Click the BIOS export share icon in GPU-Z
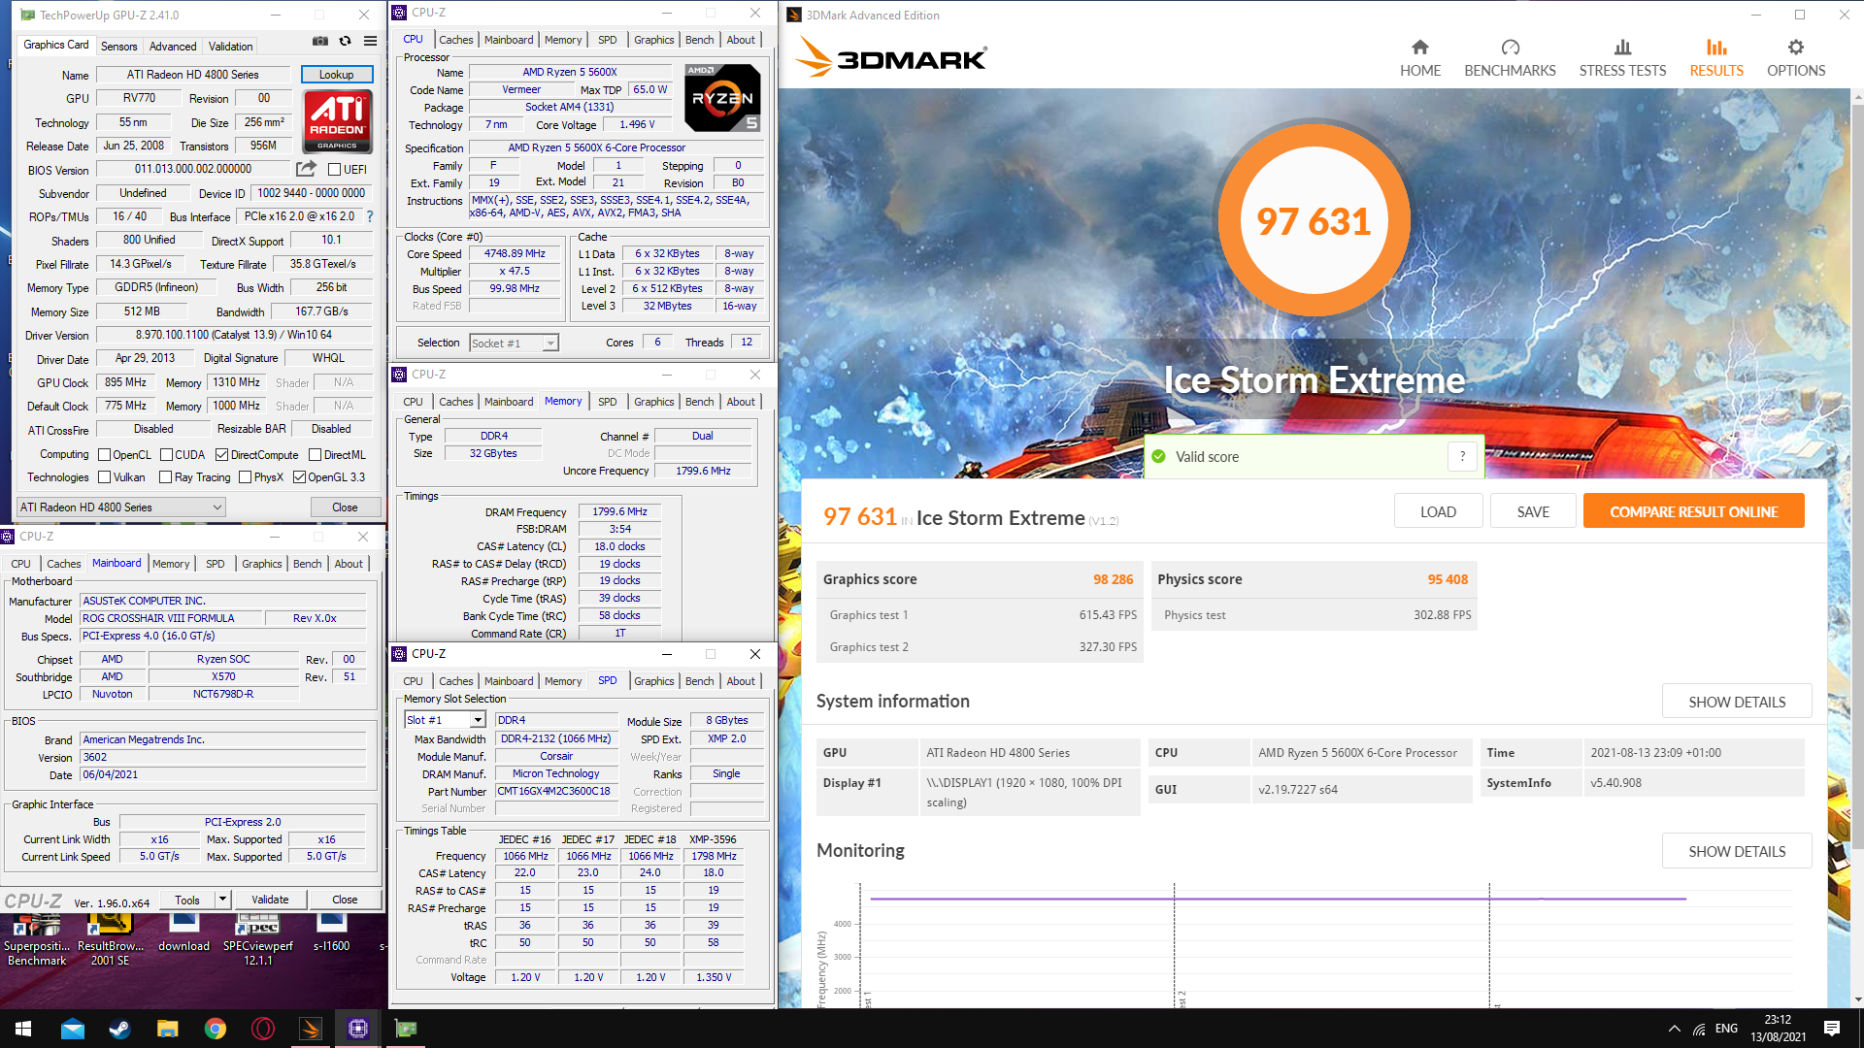The width and height of the screenshot is (1864, 1048). (306, 169)
